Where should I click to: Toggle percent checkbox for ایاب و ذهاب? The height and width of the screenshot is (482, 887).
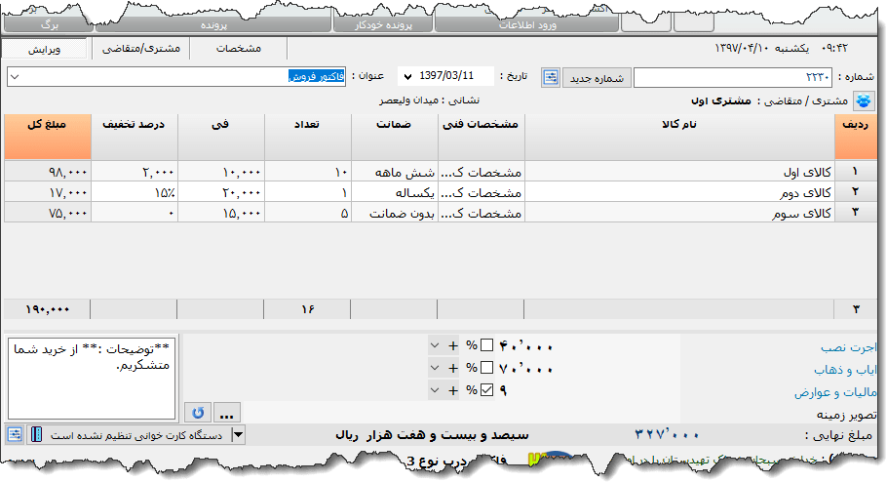coord(486,368)
